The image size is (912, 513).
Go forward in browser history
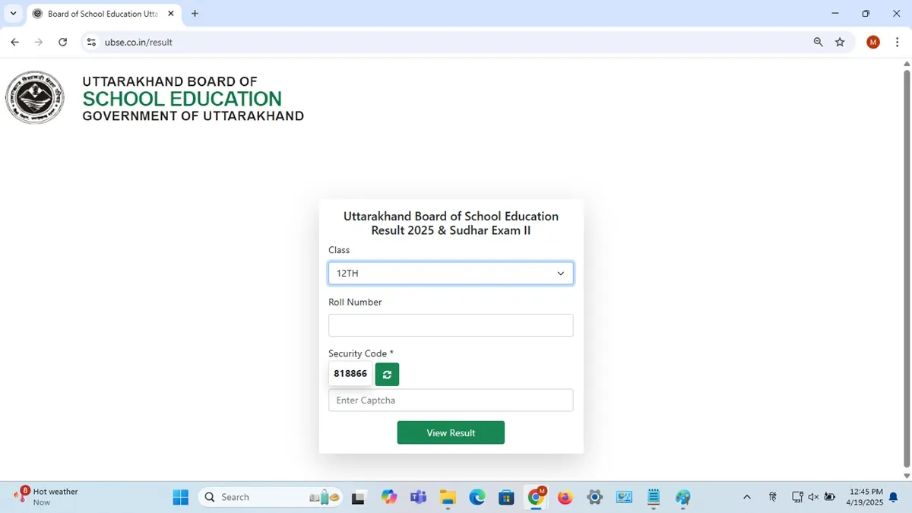tap(39, 43)
